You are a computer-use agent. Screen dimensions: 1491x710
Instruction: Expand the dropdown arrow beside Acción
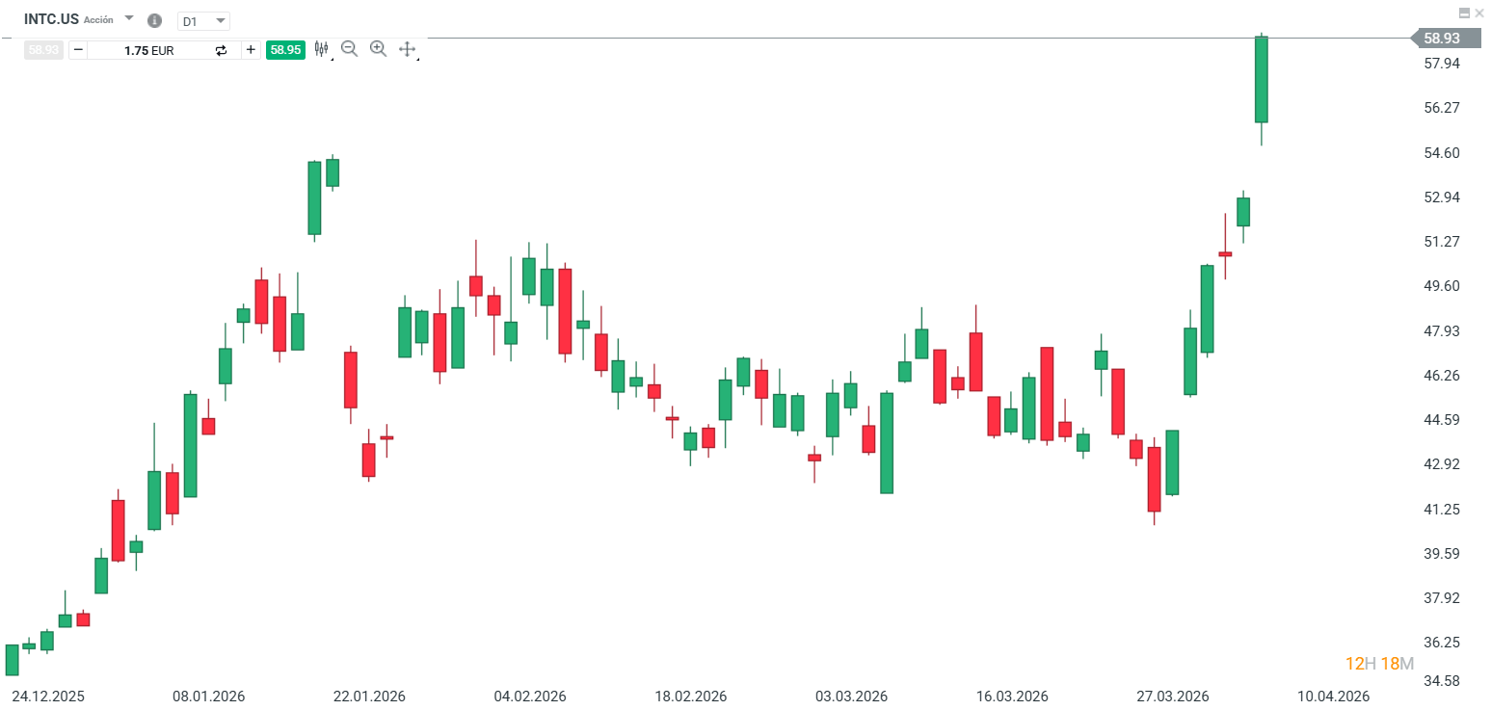[x=129, y=18]
